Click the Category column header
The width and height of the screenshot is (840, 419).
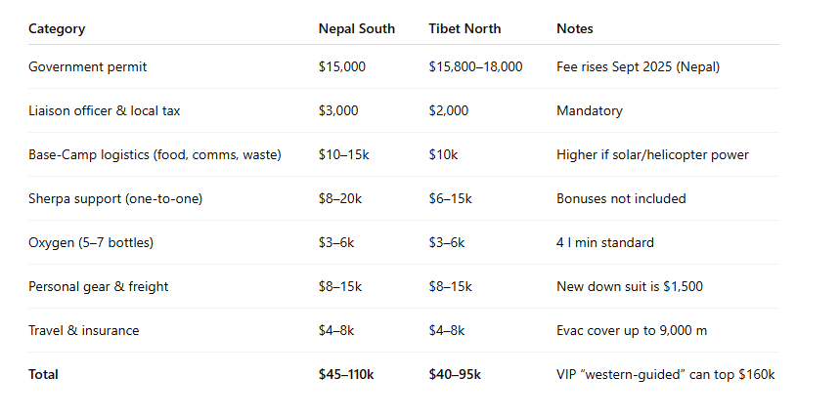(x=57, y=29)
